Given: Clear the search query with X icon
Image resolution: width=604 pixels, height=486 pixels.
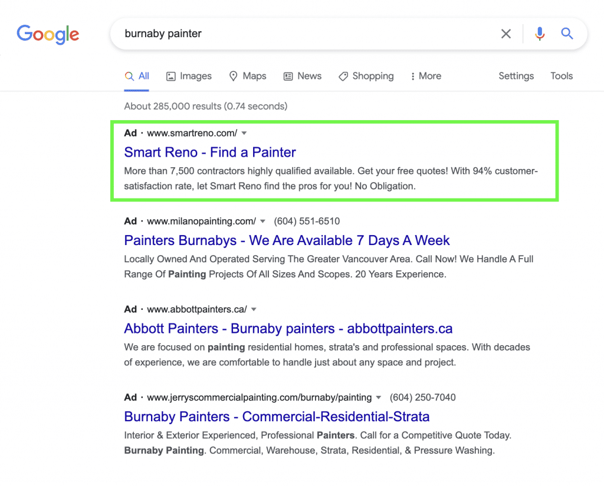Looking at the screenshot, I should (x=506, y=34).
